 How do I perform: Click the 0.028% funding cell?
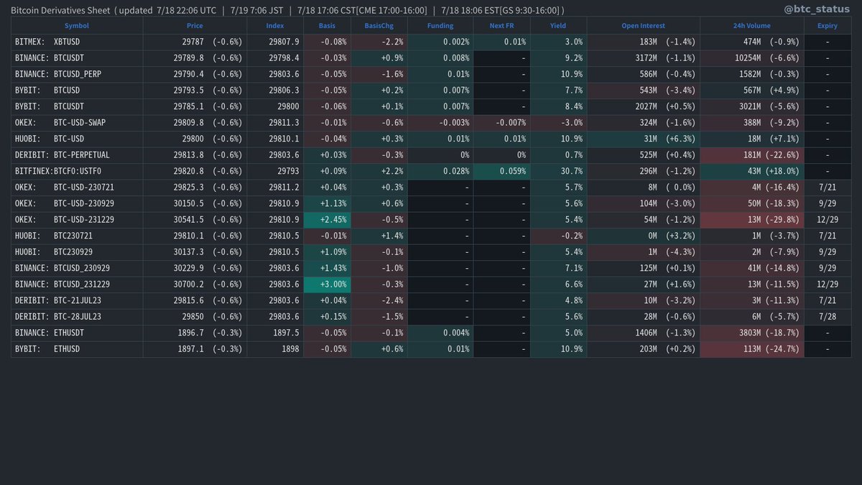coord(440,171)
